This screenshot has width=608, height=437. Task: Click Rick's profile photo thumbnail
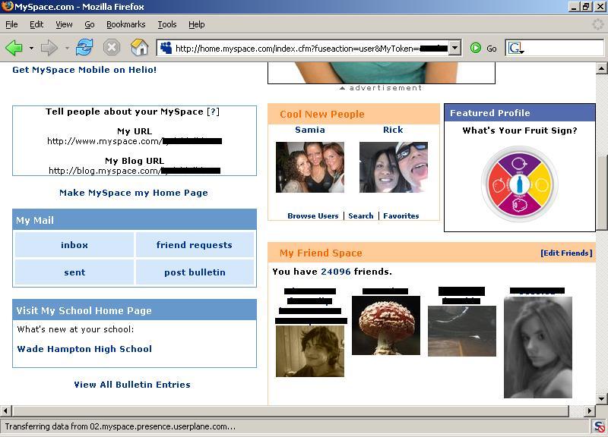[394, 167]
